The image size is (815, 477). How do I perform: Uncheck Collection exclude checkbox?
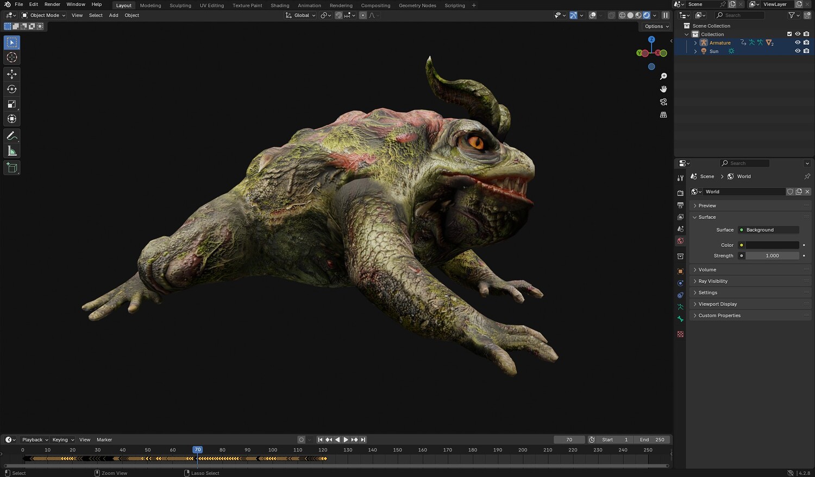(x=789, y=34)
